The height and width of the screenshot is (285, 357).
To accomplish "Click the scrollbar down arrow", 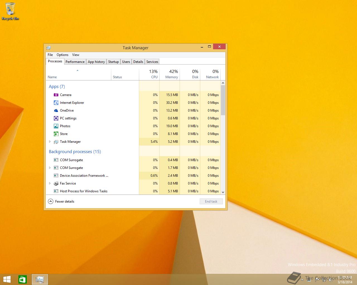I will (223, 192).
